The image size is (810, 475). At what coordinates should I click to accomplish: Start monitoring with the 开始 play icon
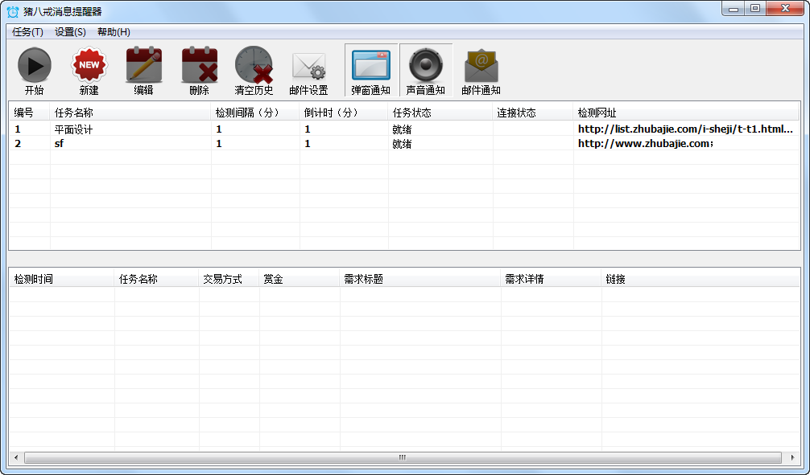(35, 71)
